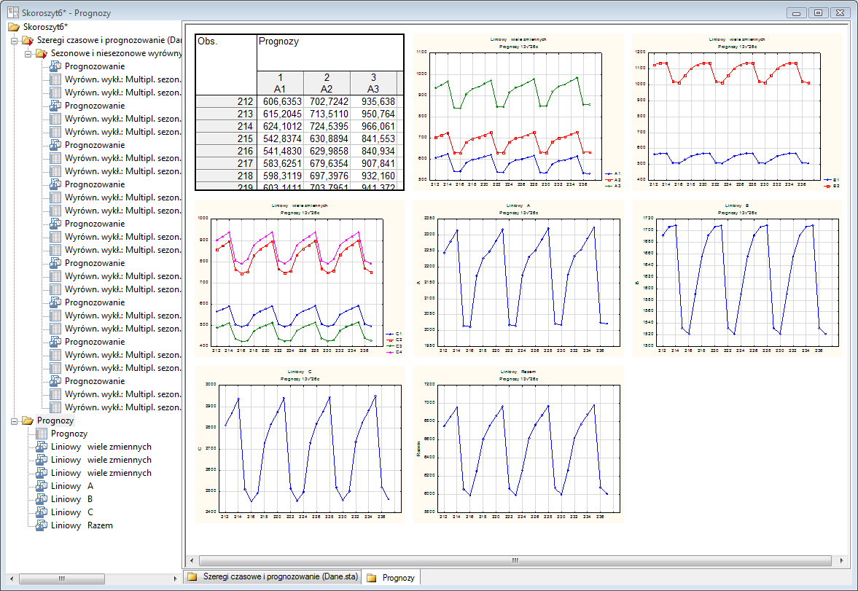Click the Prognozy header cell of the table

(330, 52)
